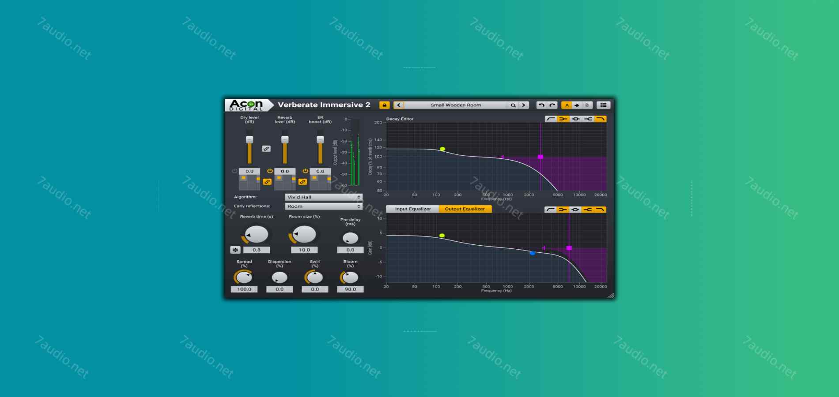Select the magenta square in Decay Editor

point(540,157)
